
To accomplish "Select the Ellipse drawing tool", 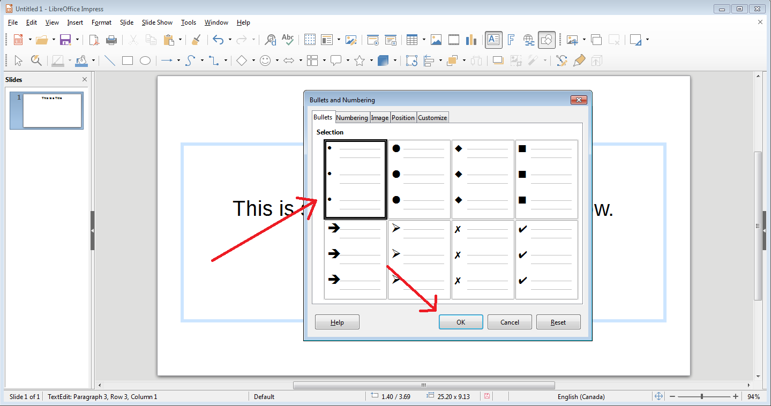I will (145, 61).
